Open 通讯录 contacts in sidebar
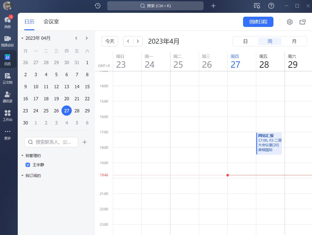312x235 pixels. click(7, 97)
